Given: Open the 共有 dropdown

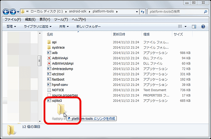Looking at the screenshot, I should pos(64,26).
